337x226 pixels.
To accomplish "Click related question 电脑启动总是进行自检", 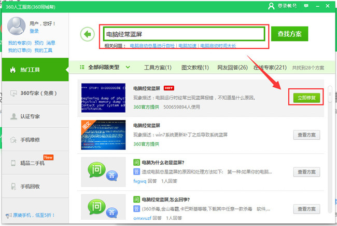I will click(x=152, y=46).
